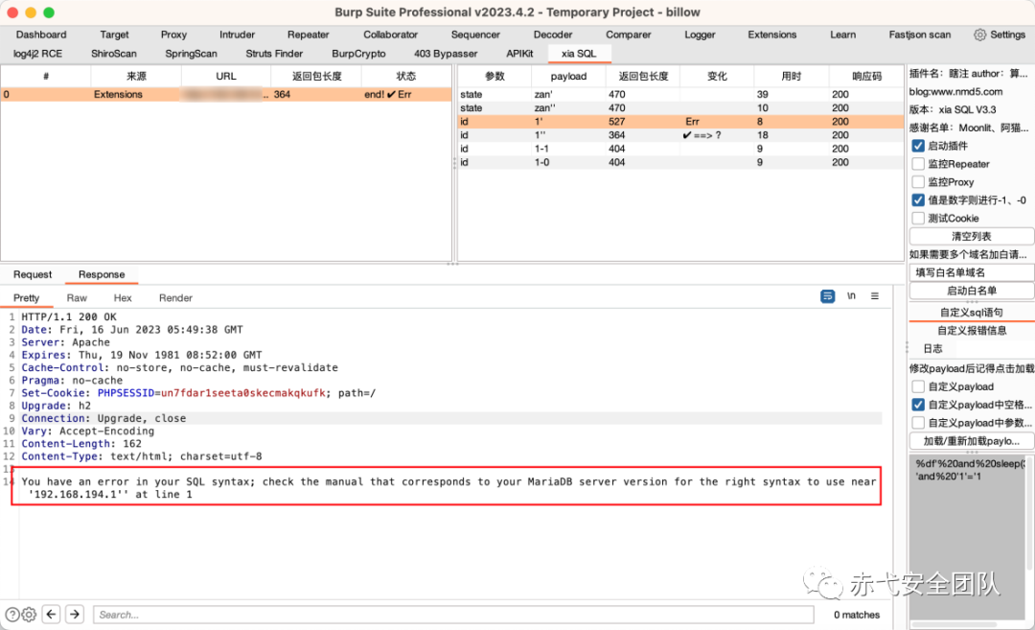The width and height of the screenshot is (1035, 630).
Task: Click the PHPSESSID cookie value text
Action: coord(242,393)
